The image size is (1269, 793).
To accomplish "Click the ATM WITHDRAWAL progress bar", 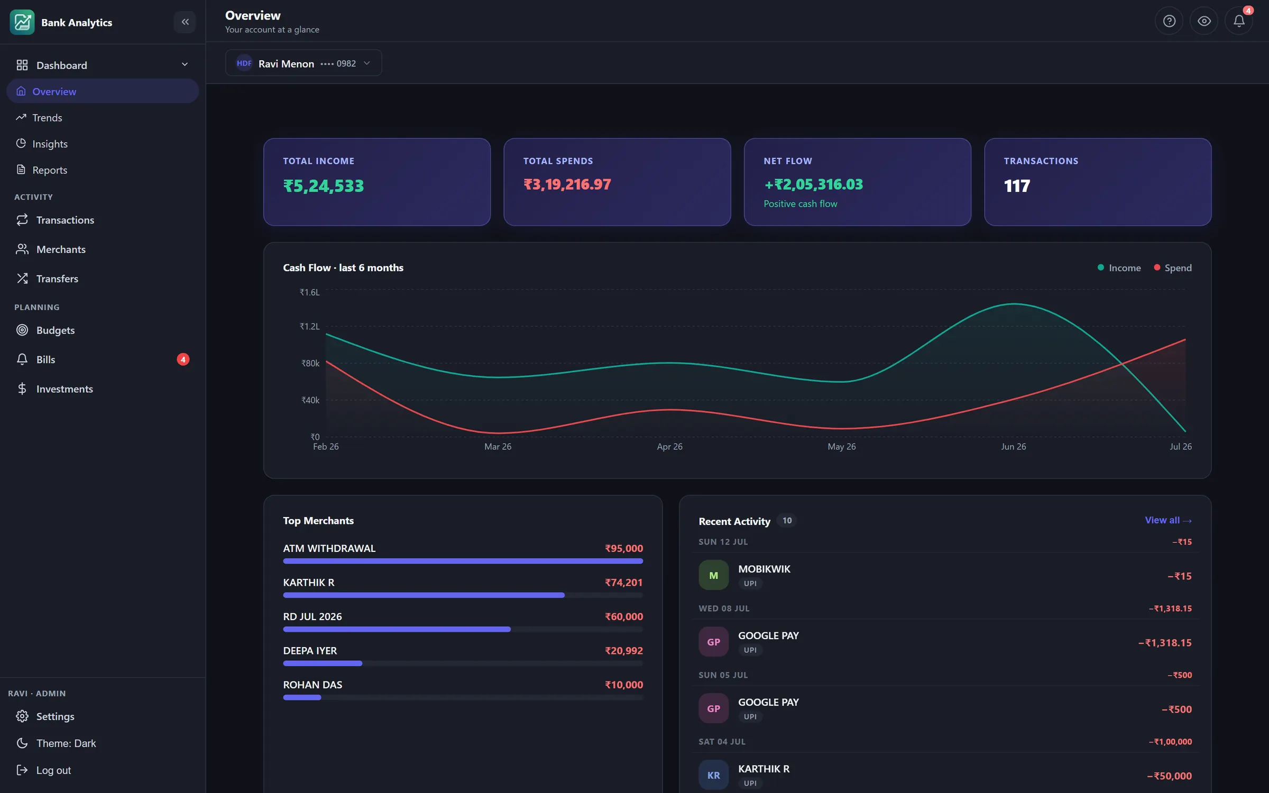I will pyautogui.click(x=463, y=561).
